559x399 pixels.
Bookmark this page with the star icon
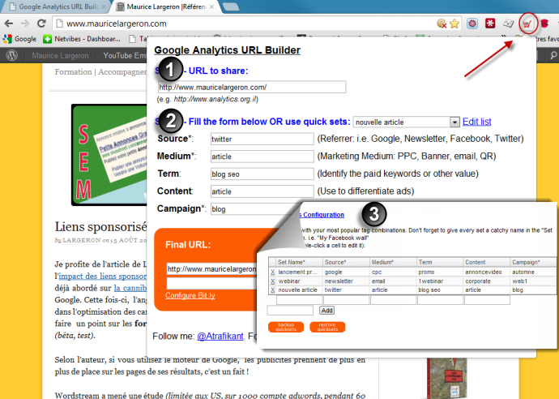click(x=454, y=24)
